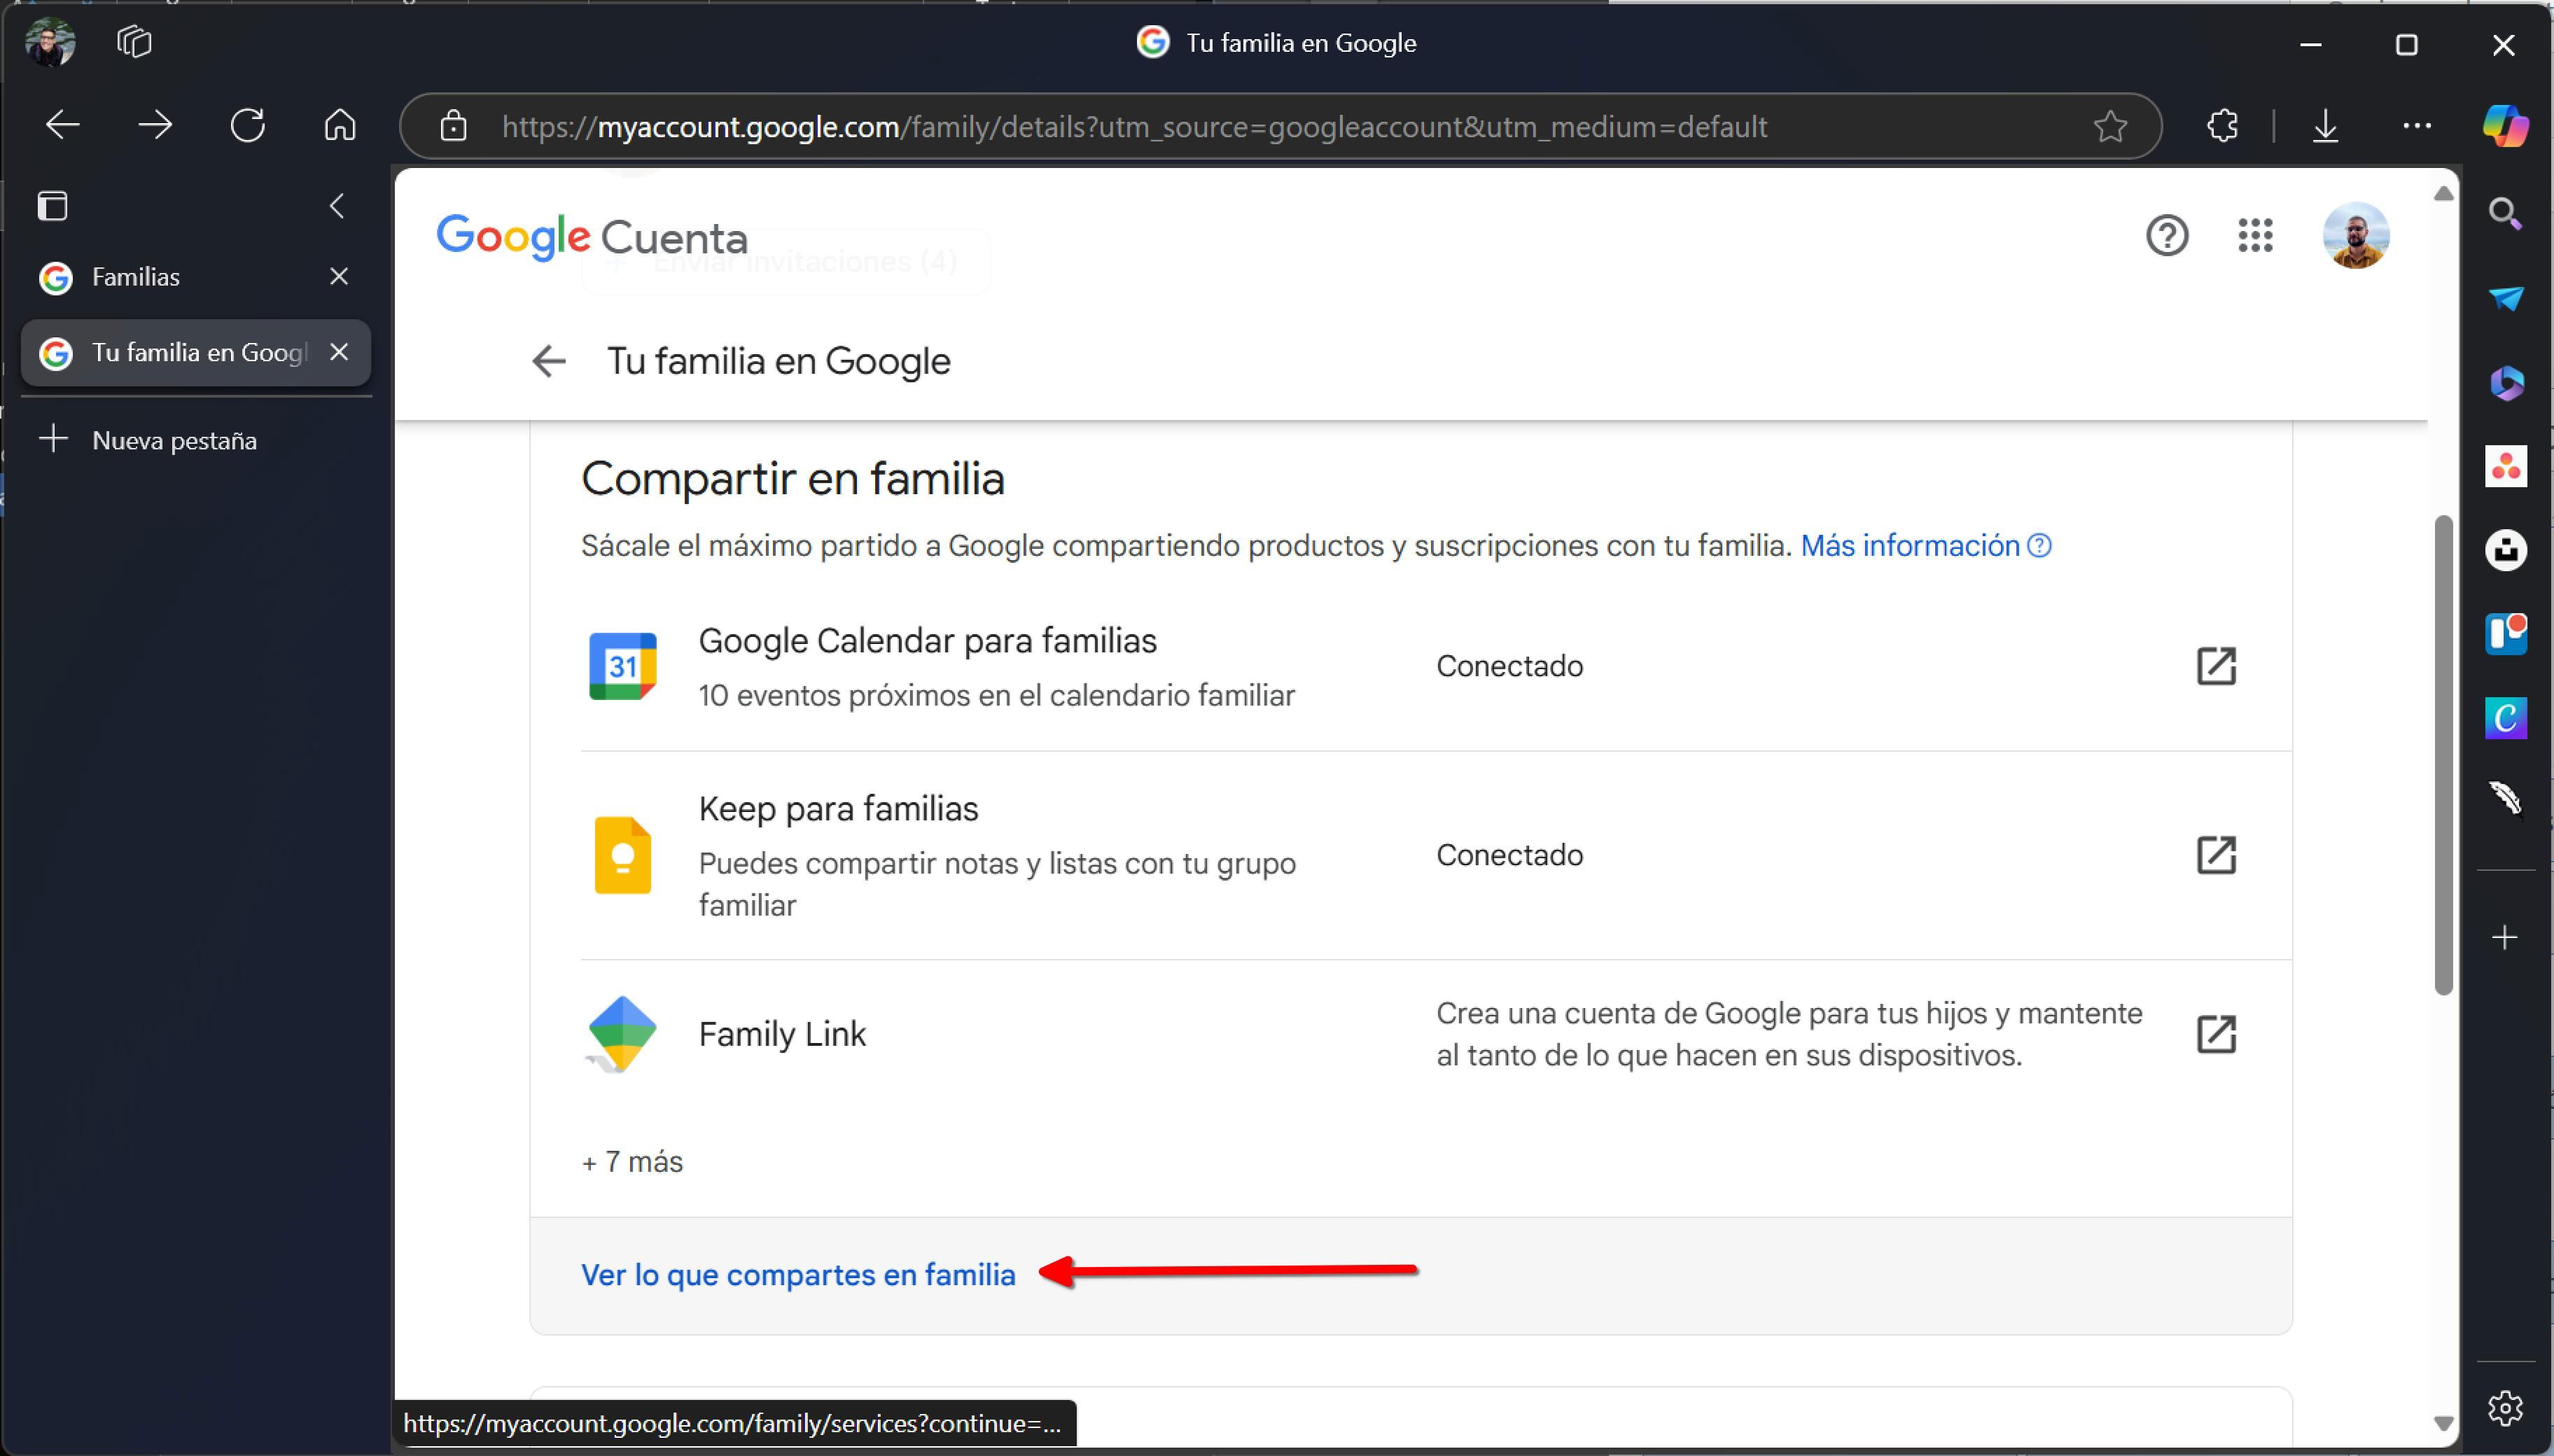Open Google Account help icon
The height and width of the screenshot is (1456, 2554).
click(2167, 236)
